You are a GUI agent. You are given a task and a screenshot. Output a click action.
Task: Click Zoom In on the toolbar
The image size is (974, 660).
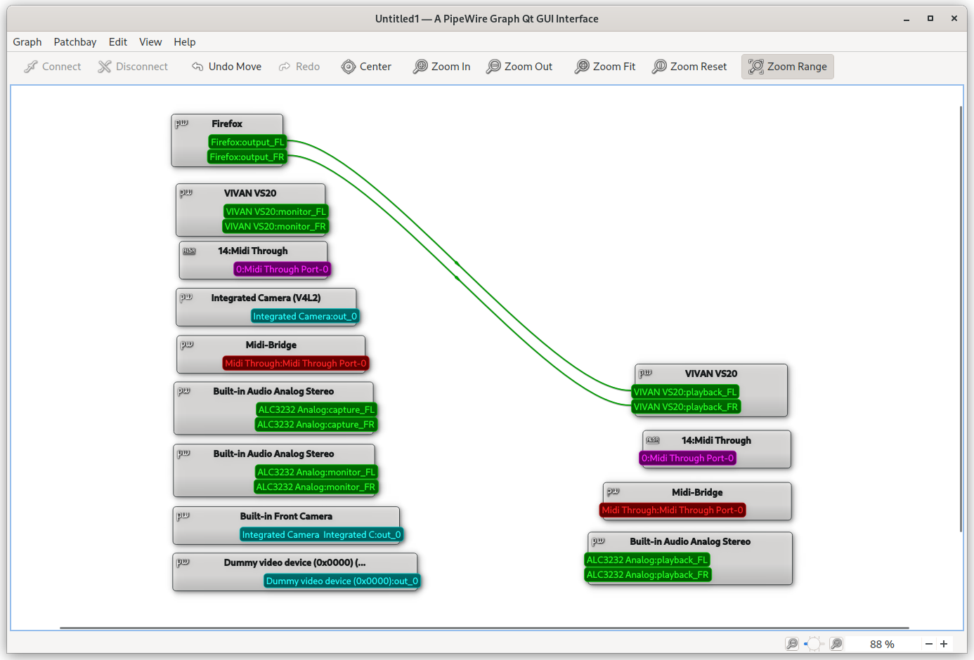click(x=441, y=67)
